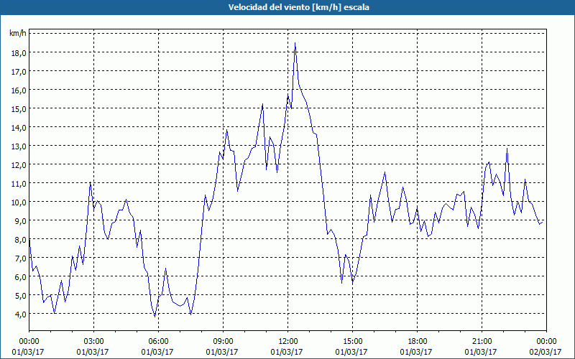Screen dimensions: 575x359
Task: Click the 21:00 time label on x-axis
Action: click(x=482, y=342)
